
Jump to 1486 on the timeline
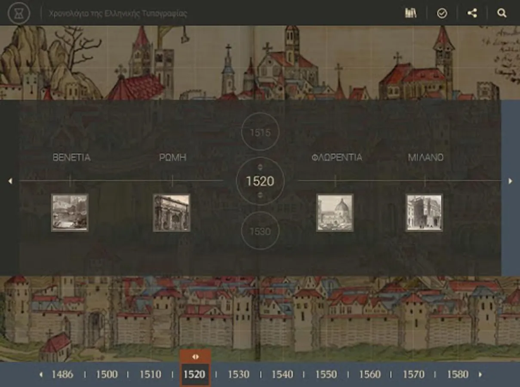pos(62,374)
